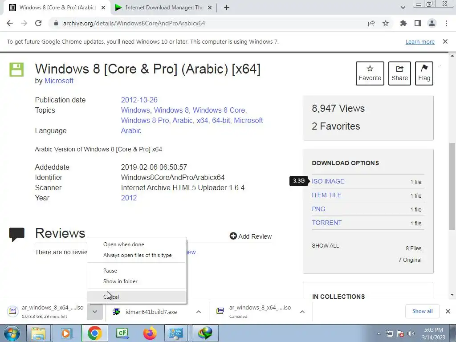456x342 pixels.
Task: Click the scrollbar down arrow
Action: click(x=452, y=295)
